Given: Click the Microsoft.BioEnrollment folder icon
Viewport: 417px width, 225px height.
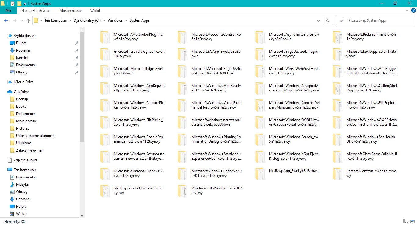Looking at the screenshot, I should coord(338,37).
